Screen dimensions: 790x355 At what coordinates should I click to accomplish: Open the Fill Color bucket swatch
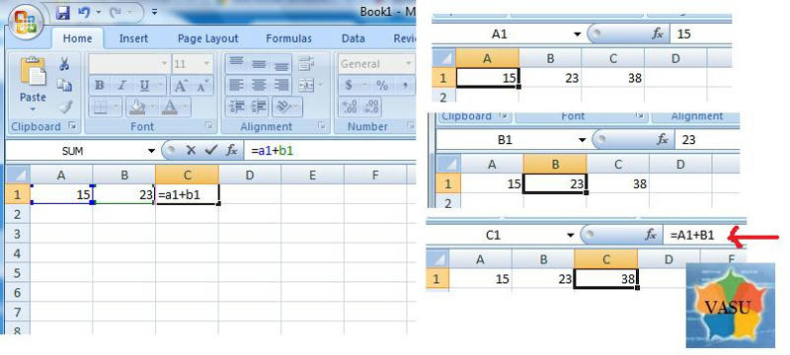135,106
